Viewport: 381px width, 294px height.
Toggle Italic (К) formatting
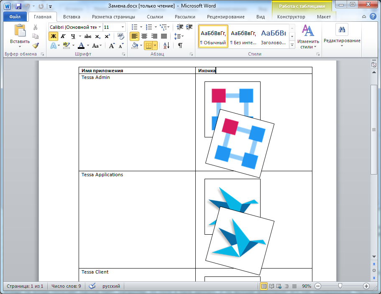point(63,36)
